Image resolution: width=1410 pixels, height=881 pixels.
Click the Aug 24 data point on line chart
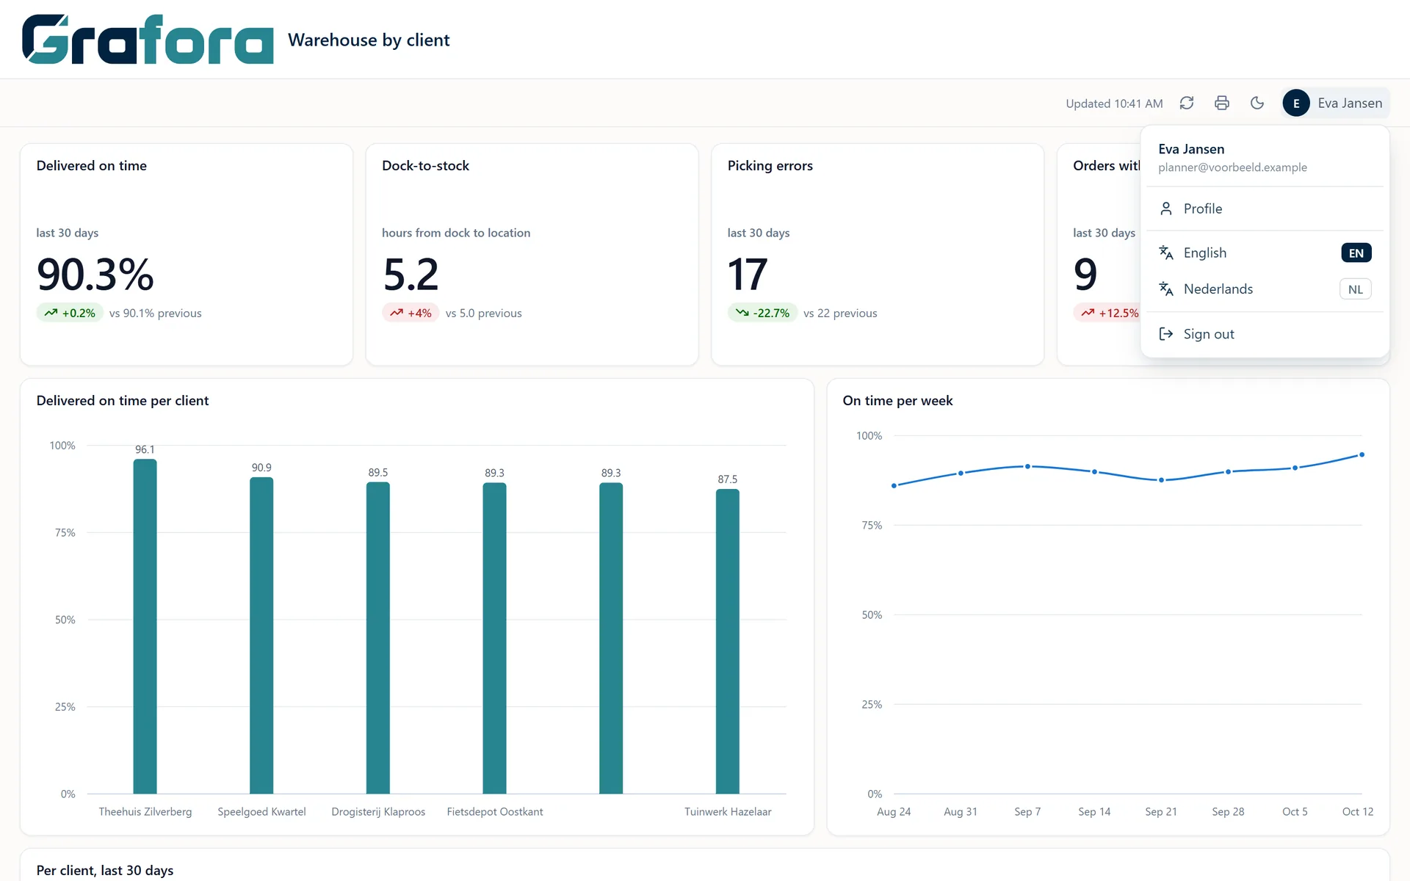[894, 485]
